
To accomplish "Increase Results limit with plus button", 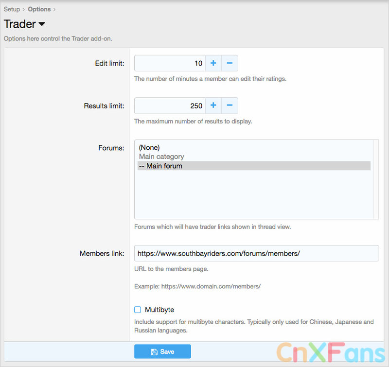I will coord(213,105).
